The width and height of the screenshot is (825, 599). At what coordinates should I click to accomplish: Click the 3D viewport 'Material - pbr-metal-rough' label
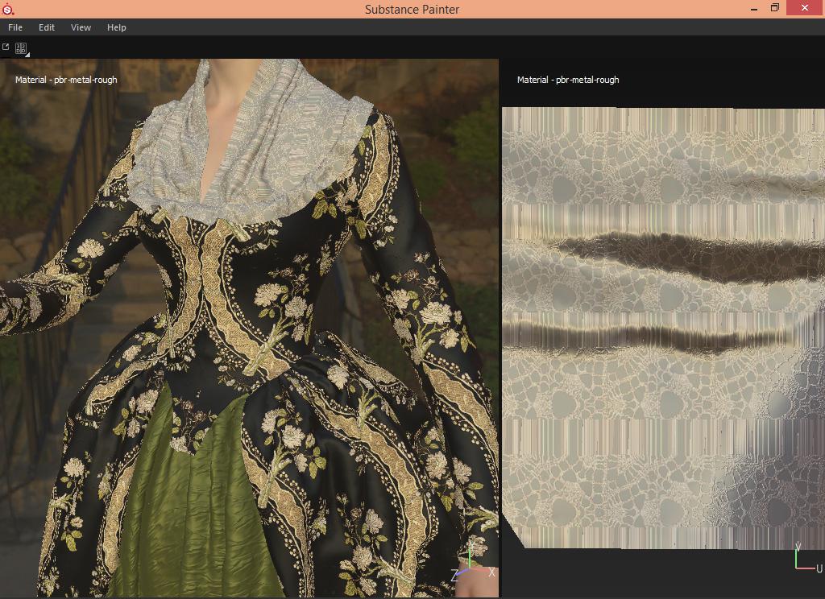click(66, 80)
